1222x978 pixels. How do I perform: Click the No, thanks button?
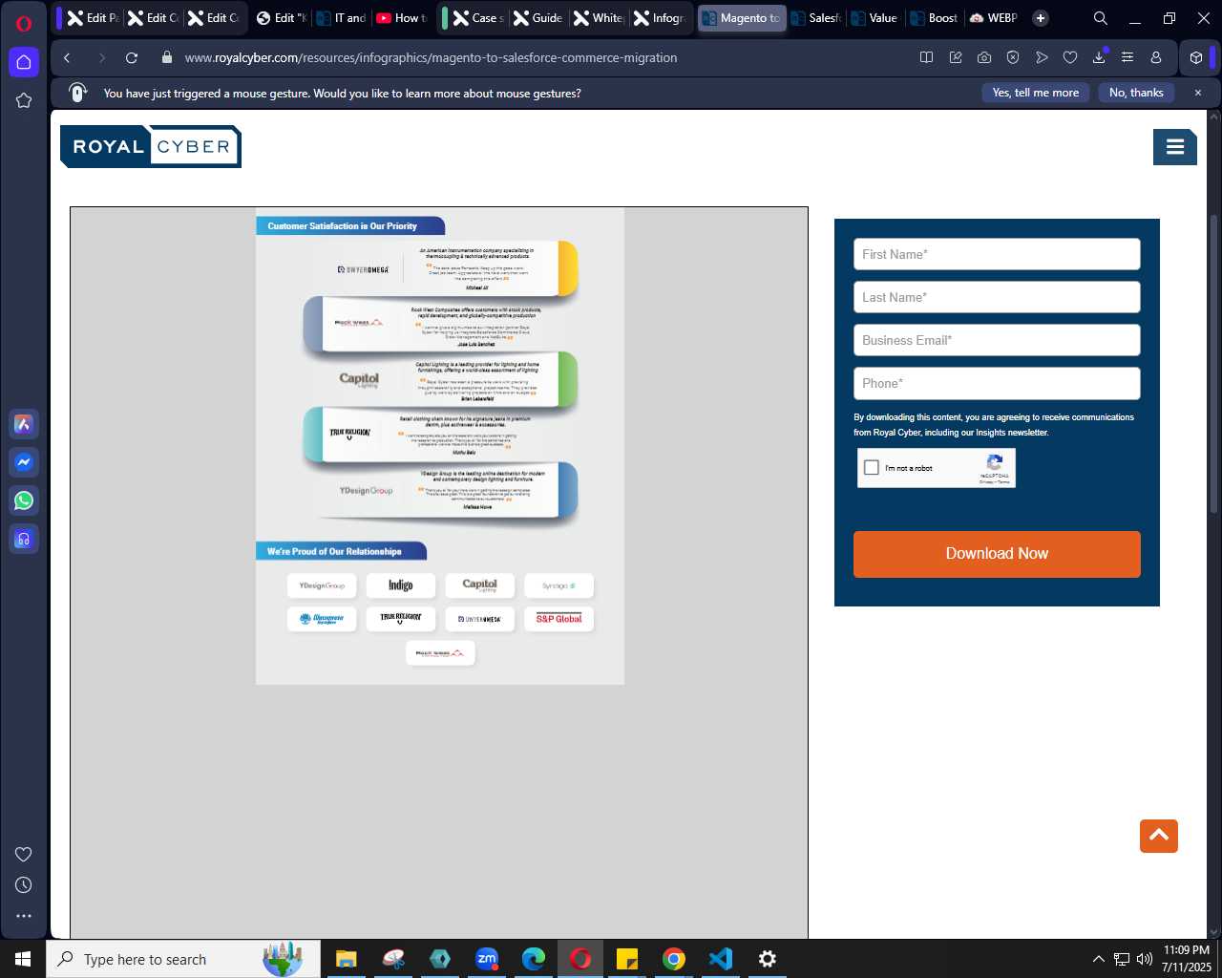pyautogui.click(x=1136, y=93)
